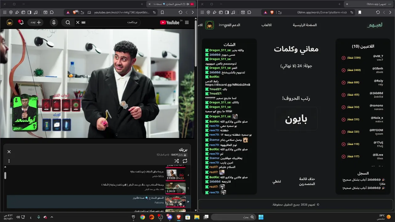Close the بريك playlist panel
The image size is (395, 222).
click(9, 152)
